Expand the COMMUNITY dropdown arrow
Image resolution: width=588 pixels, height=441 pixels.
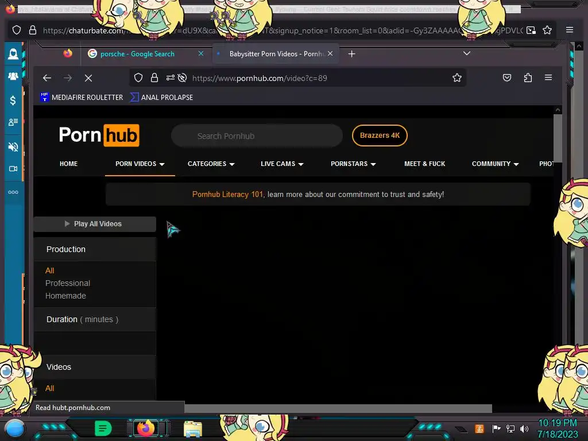(516, 164)
